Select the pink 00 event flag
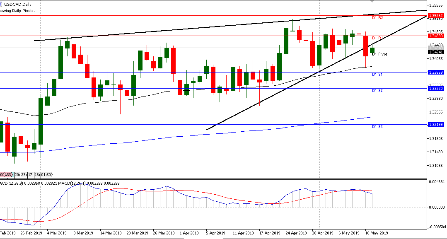447x239 pixels. pos(2,174)
